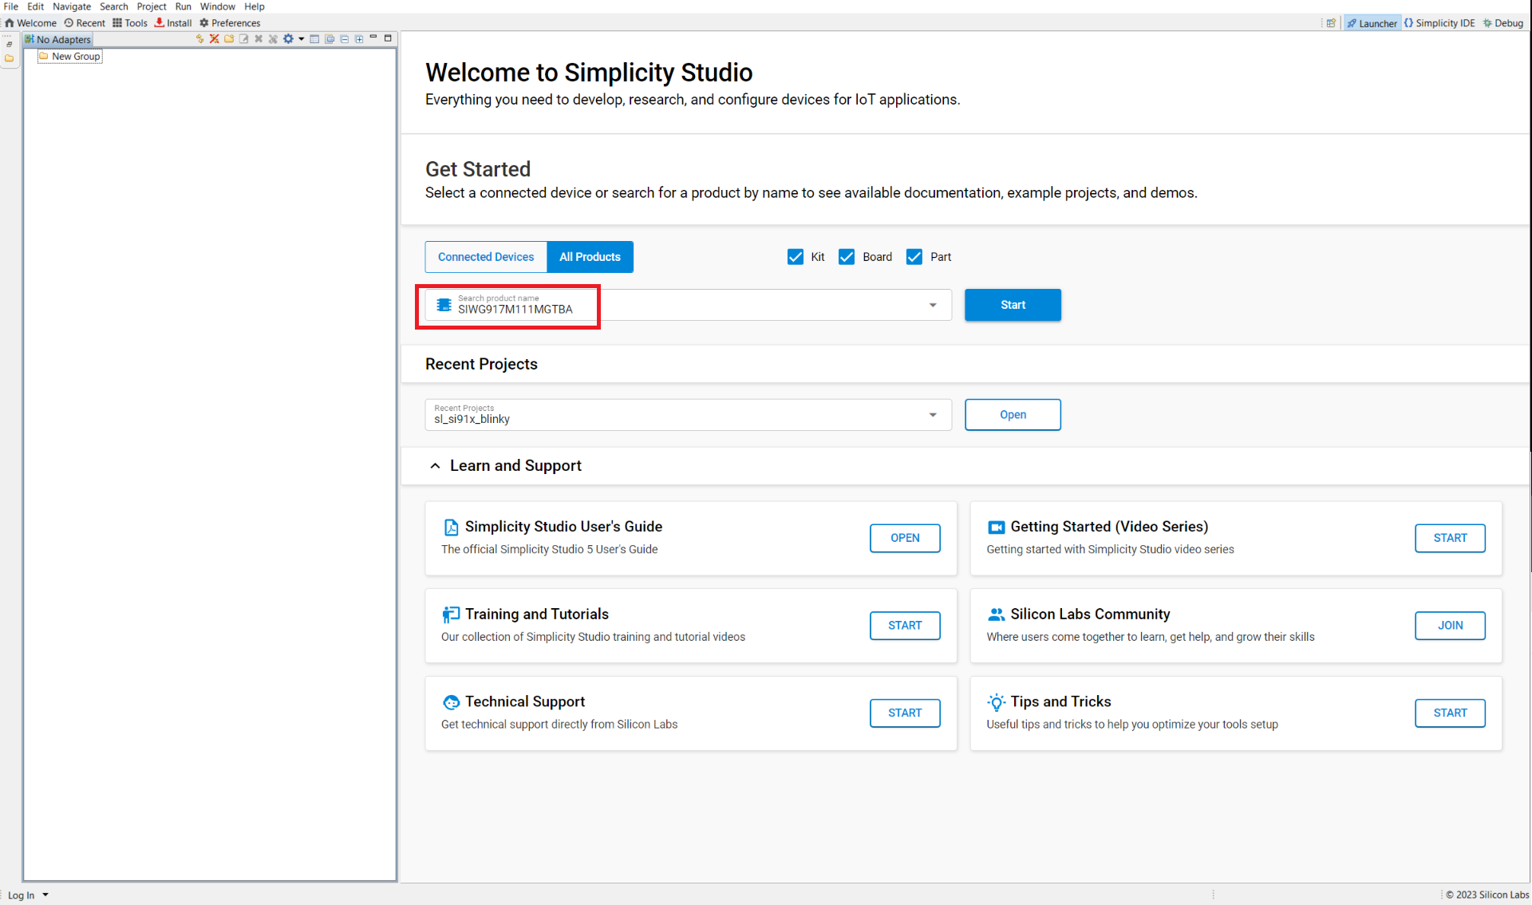This screenshot has height=905, width=1532.
Task: Click the restore icon in left sidebar
Action: tap(9, 44)
